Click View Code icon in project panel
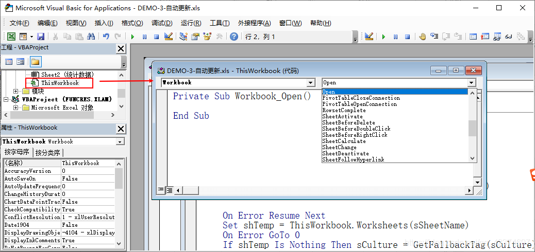535x252 pixels. tap(9, 62)
